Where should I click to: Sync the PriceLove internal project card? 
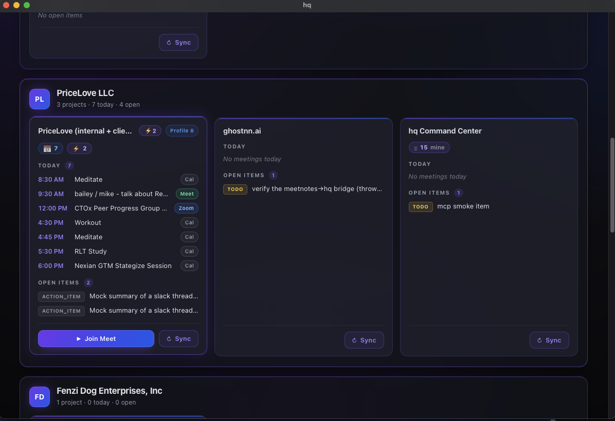(x=178, y=339)
